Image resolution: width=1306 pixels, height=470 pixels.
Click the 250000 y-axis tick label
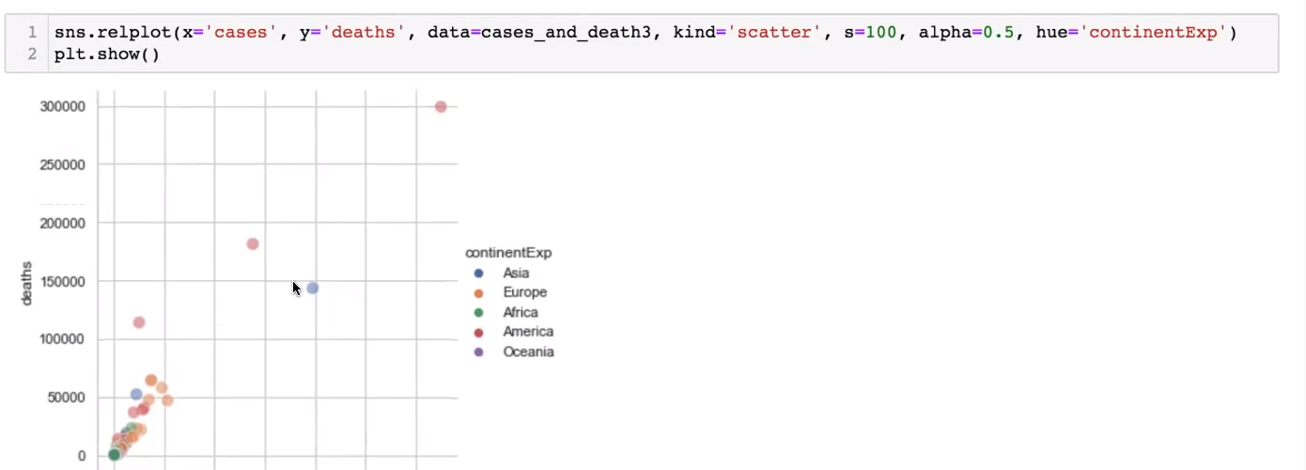(63, 164)
